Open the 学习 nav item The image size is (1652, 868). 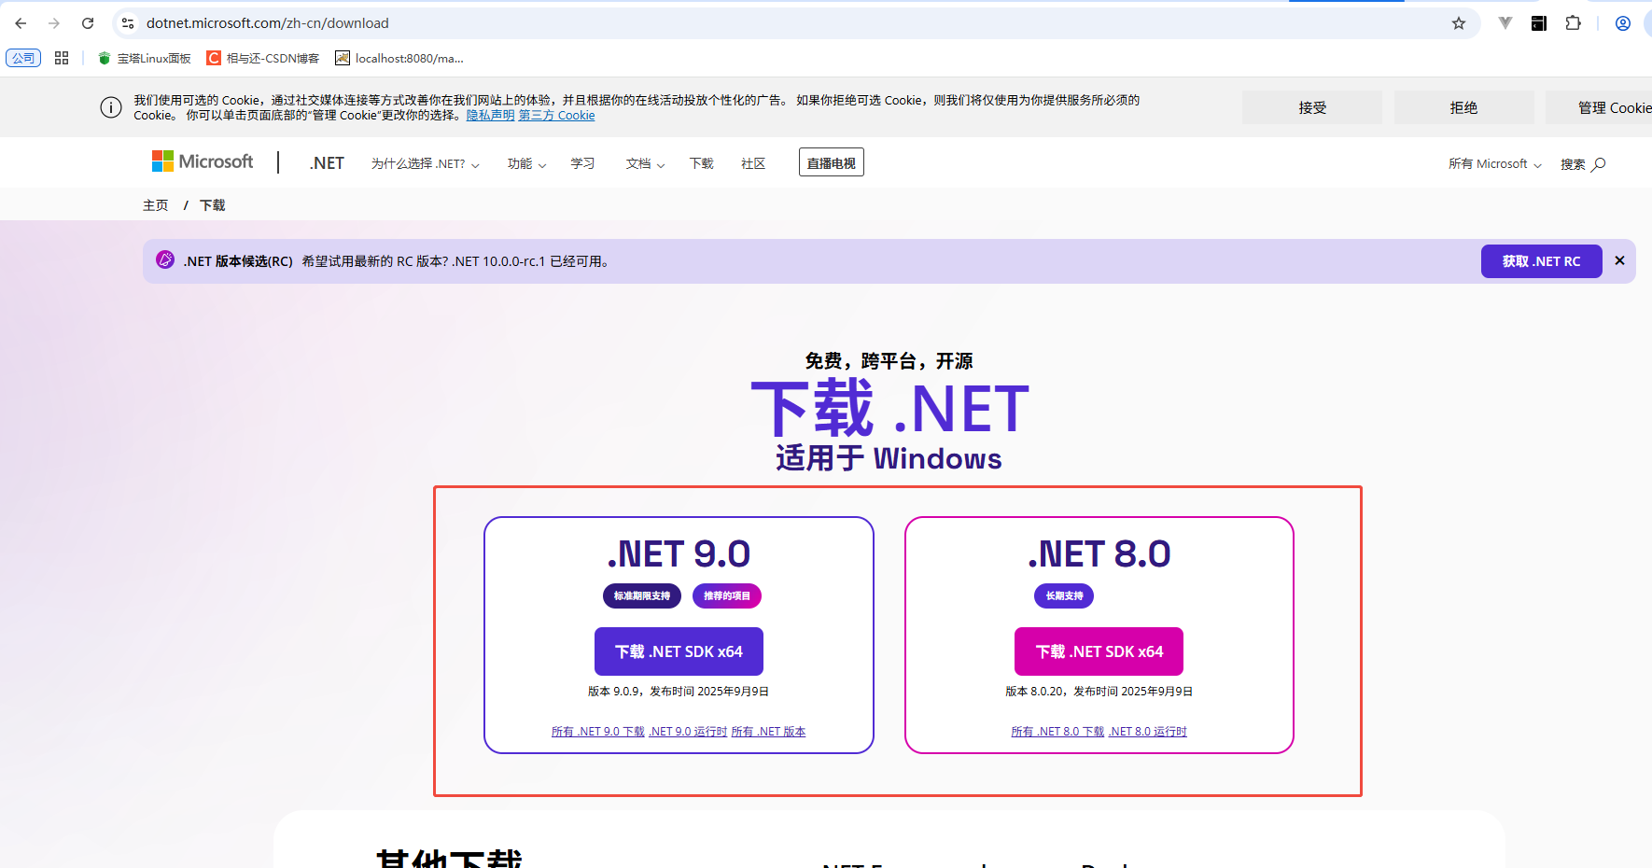[x=582, y=164]
